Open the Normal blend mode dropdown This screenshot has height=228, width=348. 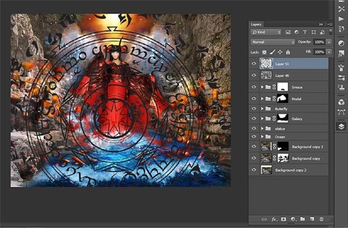pyautogui.click(x=273, y=42)
